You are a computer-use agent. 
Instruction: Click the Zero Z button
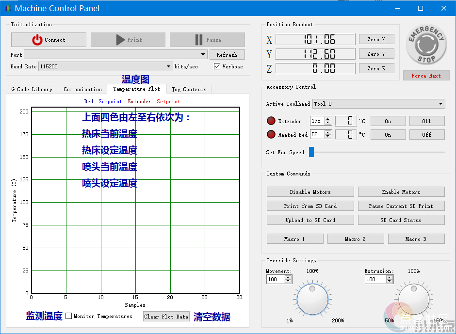point(376,68)
